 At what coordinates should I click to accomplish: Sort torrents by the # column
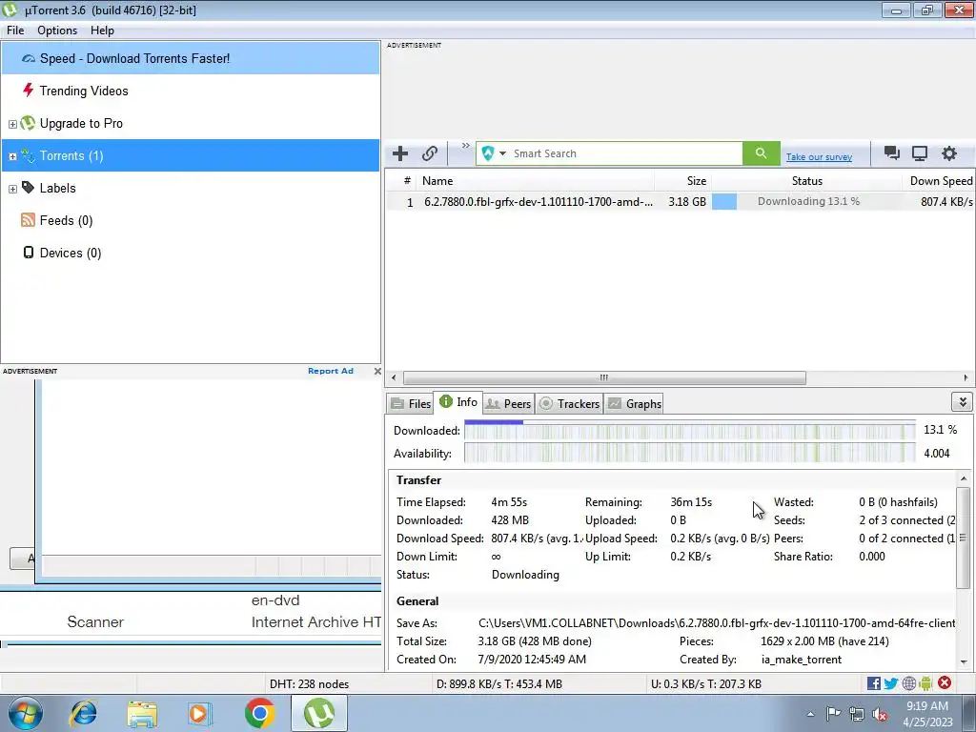coord(403,181)
